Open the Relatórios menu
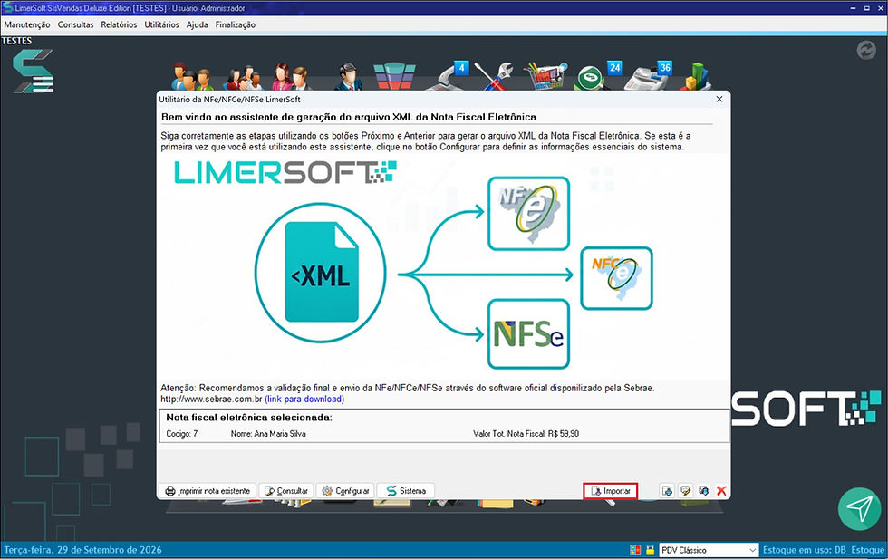888x559 pixels. click(x=119, y=25)
